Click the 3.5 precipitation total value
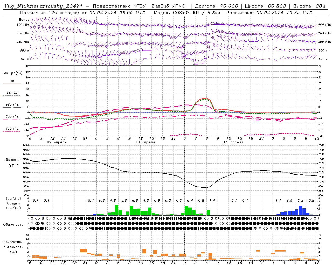The height and width of the screenshot is (265, 332). 289,201
